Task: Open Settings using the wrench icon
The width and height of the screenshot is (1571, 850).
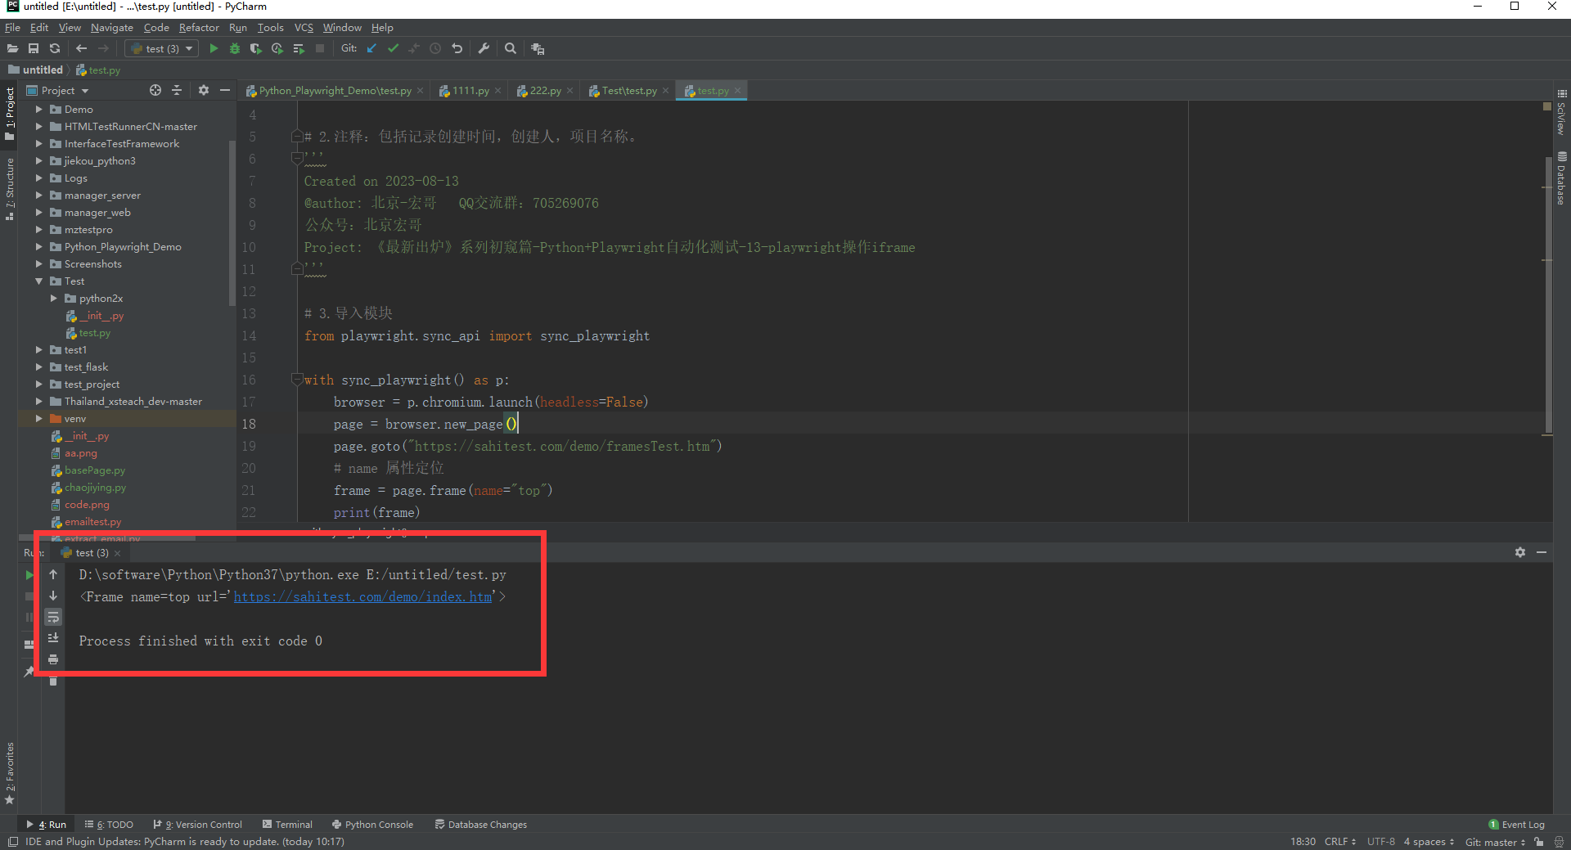Action: click(x=484, y=48)
